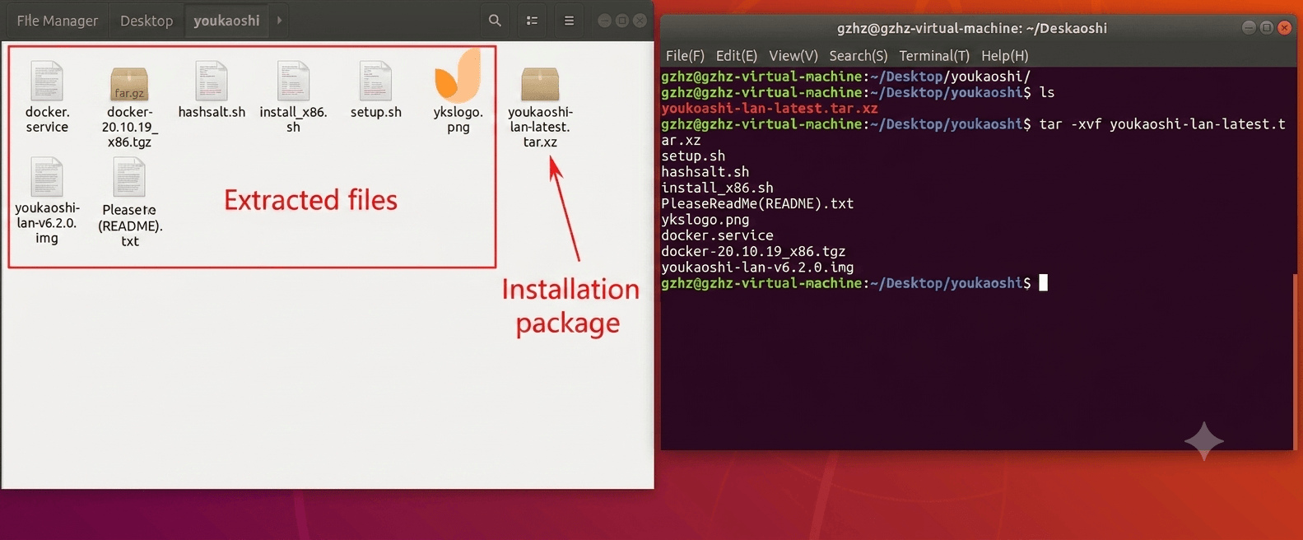Select the youkaoshi-lan-v6.2.0.img file icon
Screen dimensions: 1303x540
pos(47,176)
